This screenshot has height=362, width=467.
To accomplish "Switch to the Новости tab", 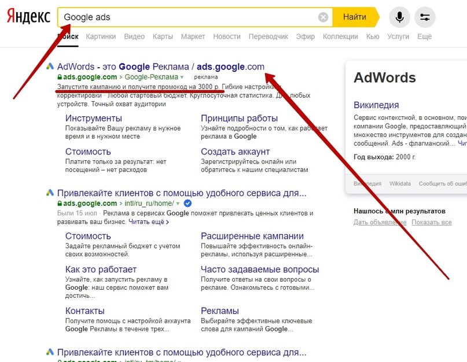I will [x=227, y=36].
